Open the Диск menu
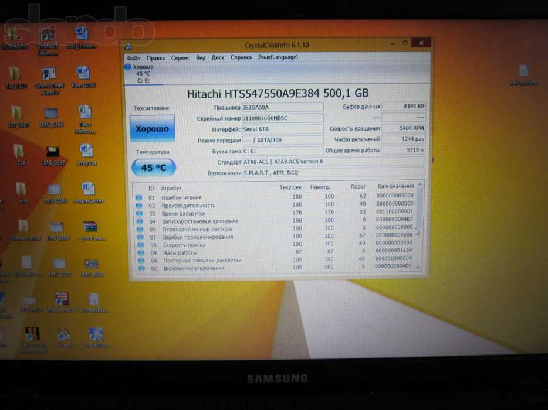Image resolution: width=548 pixels, height=410 pixels. [218, 57]
